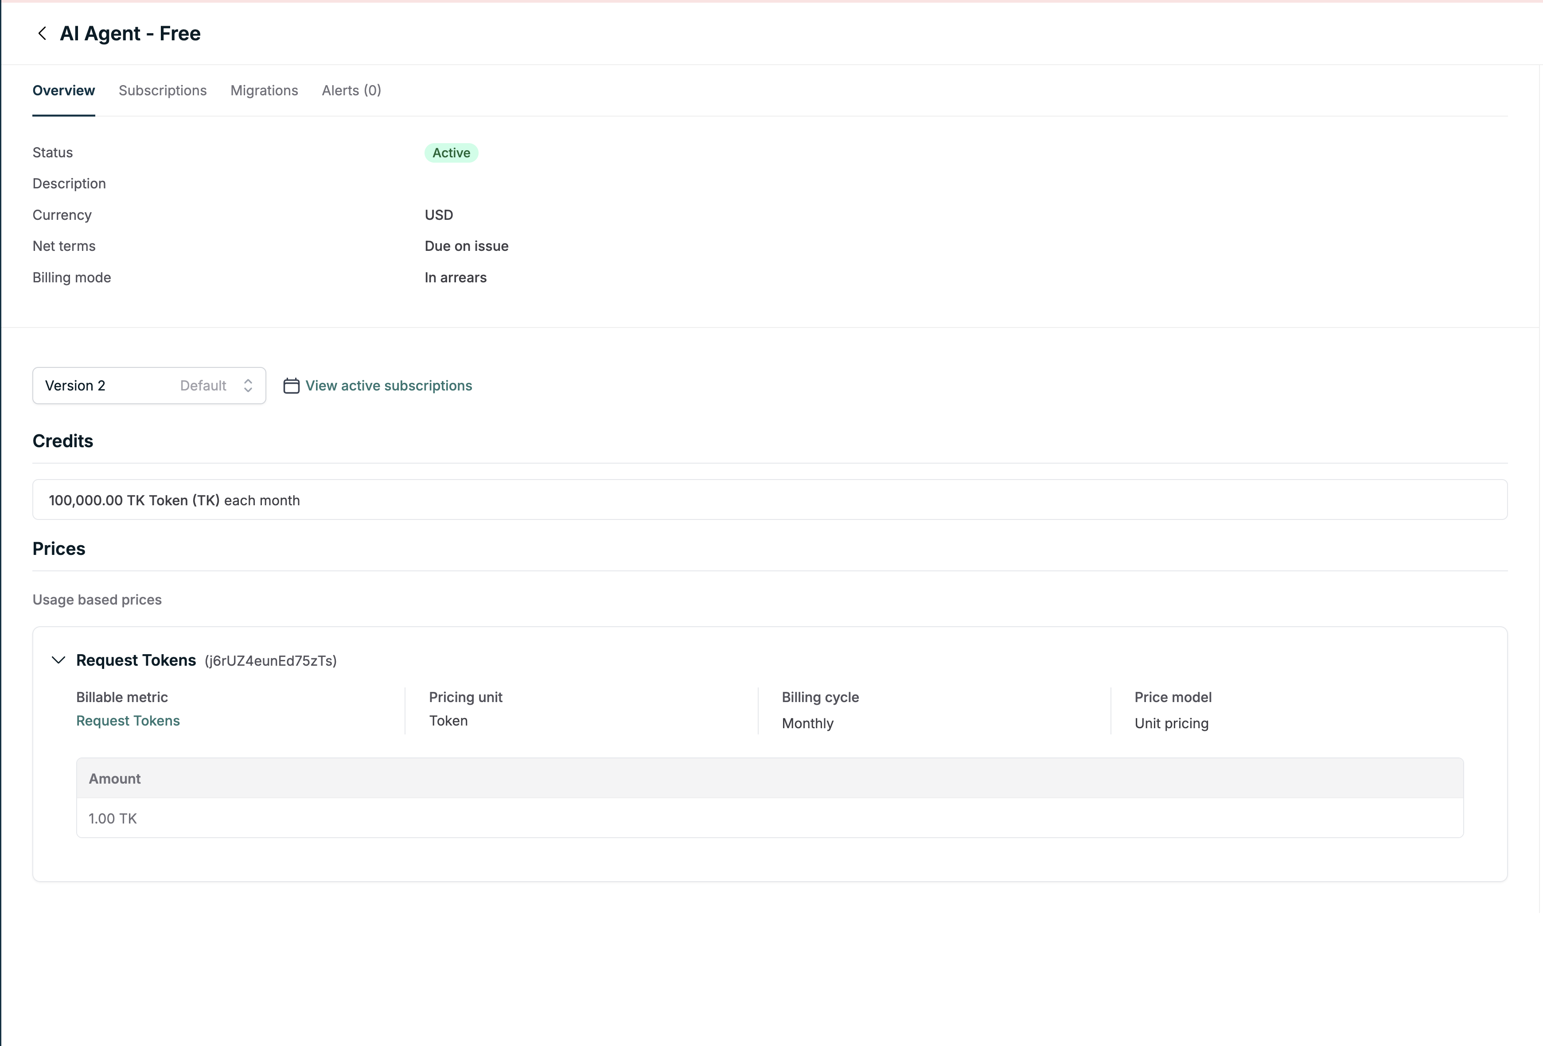The width and height of the screenshot is (1543, 1046).
Task: Click the Default label in version selector
Action: tap(203, 386)
